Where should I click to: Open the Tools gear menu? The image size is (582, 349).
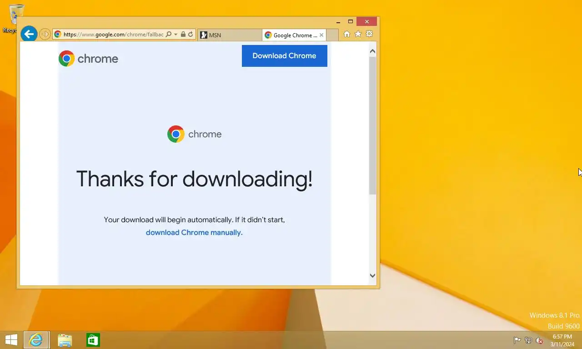369,34
